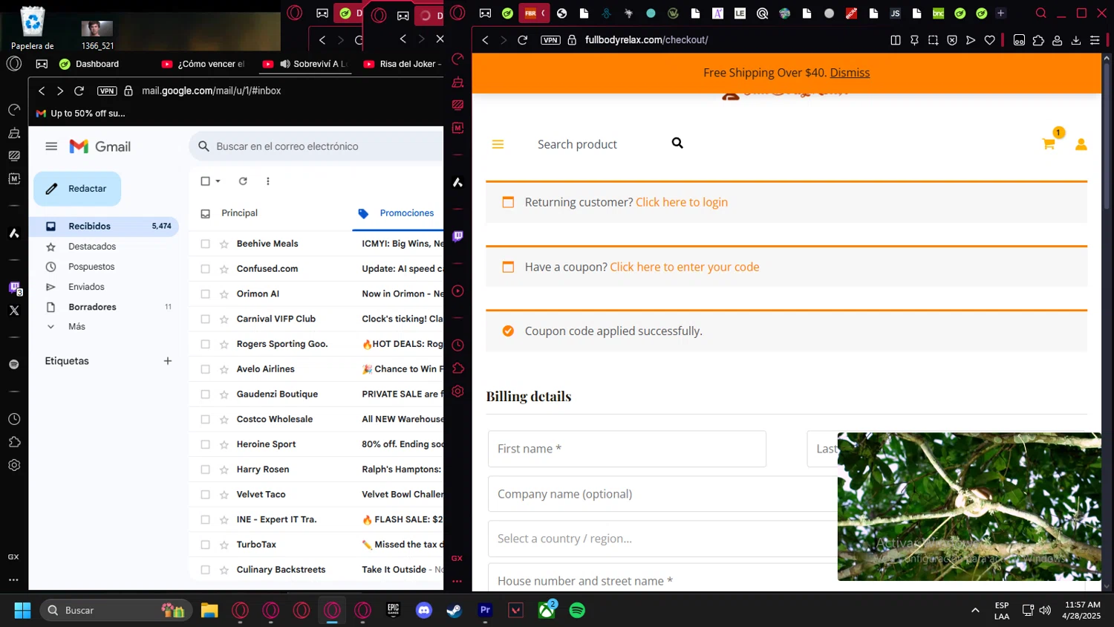Image resolution: width=1114 pixels, height=627 pixels.
Task: Open Spotify from Windows taskbar
Action: click(577, 611)
